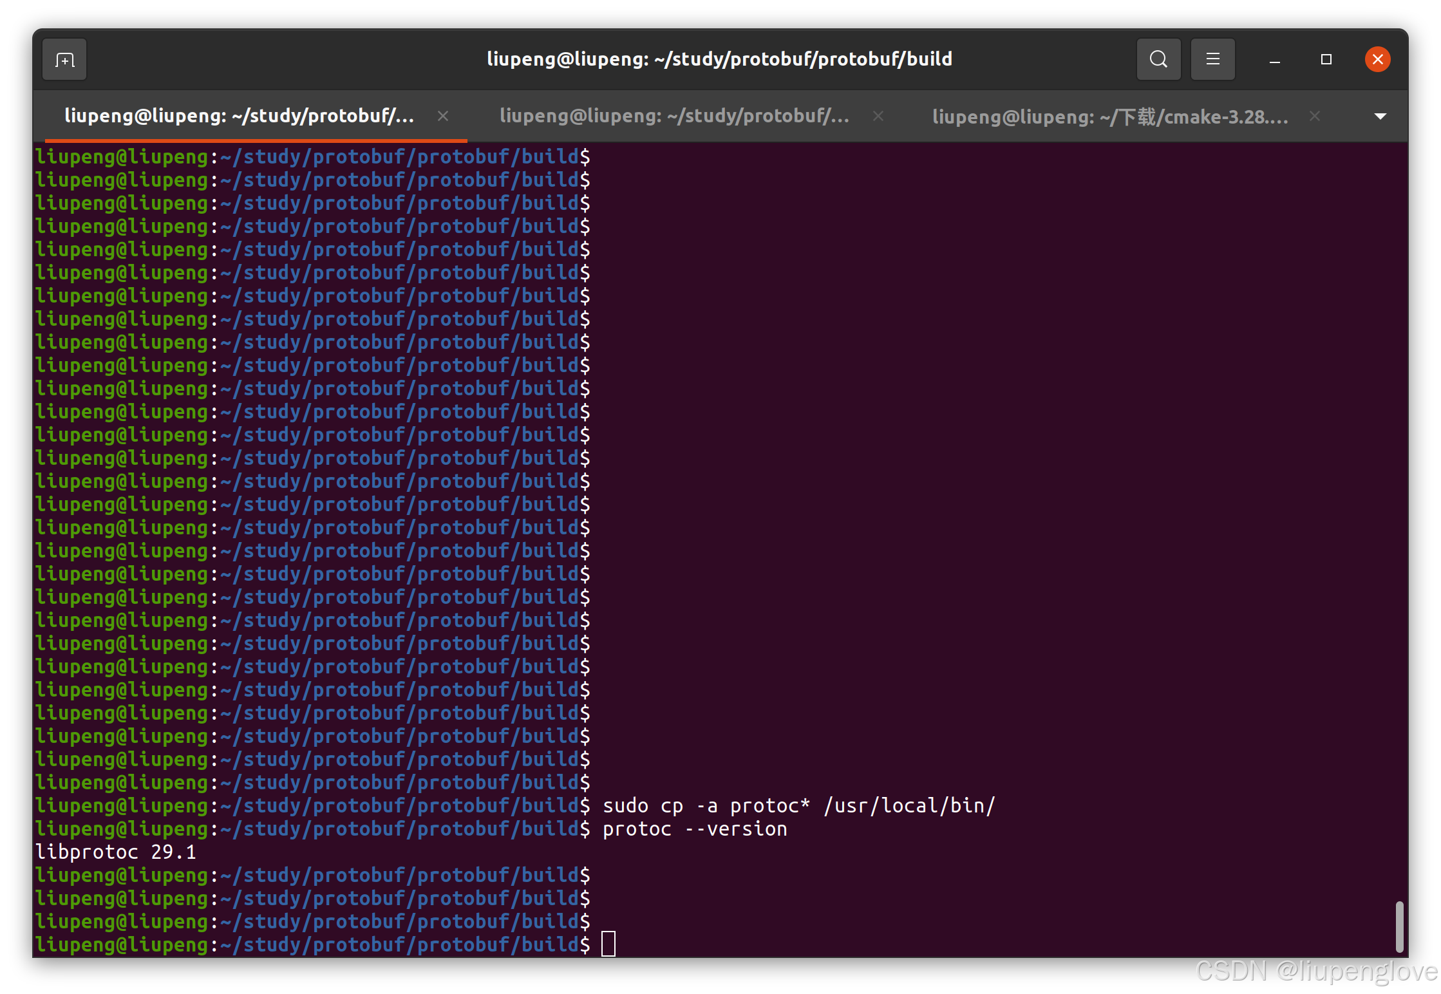Open the terminal search
This screenshot has height=994, width=1441.
tap(1158, 59)
